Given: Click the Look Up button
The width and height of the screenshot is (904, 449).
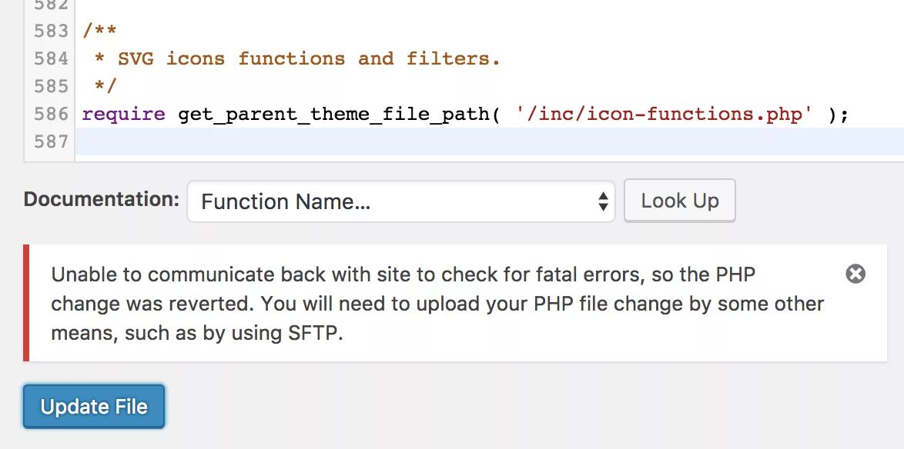Looking at the screenshot, I should coord(680,201).
